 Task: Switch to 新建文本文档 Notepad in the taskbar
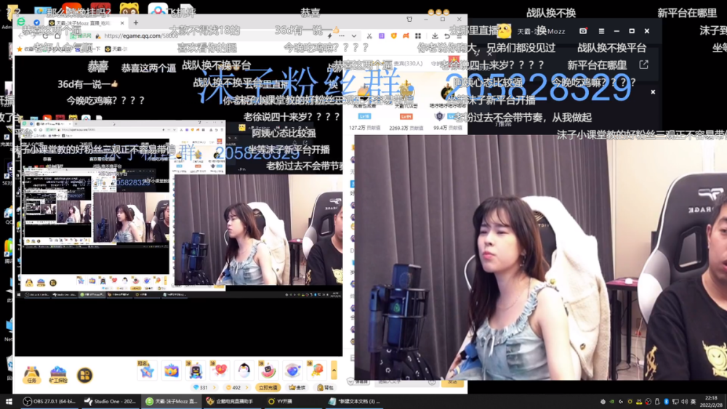click(x=355, y=401)
